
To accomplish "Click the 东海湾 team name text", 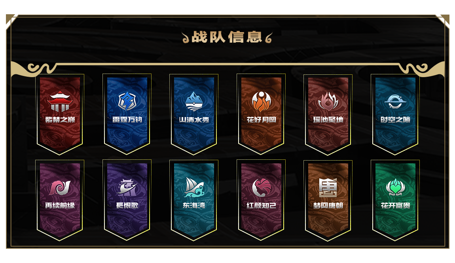I will [x=194, y=205].
